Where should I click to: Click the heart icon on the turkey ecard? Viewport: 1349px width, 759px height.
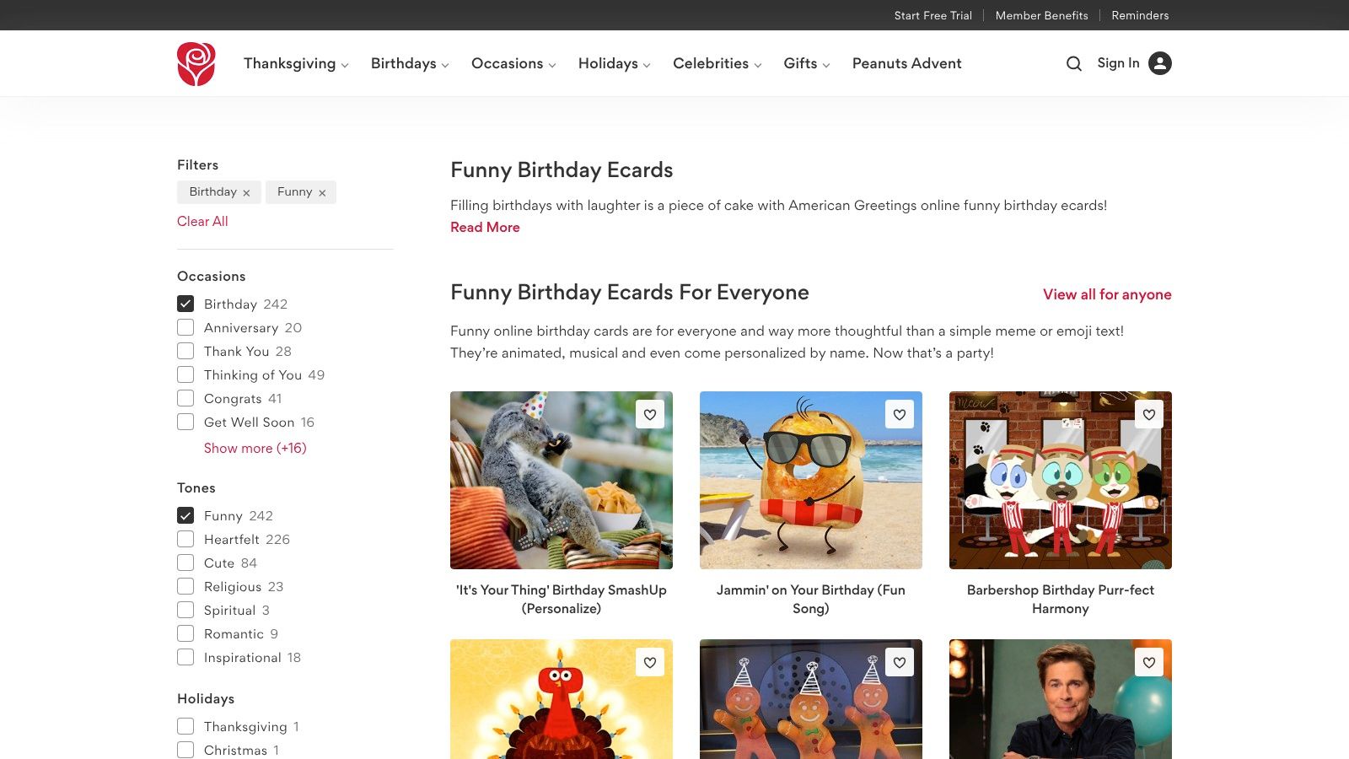point(649,663)
